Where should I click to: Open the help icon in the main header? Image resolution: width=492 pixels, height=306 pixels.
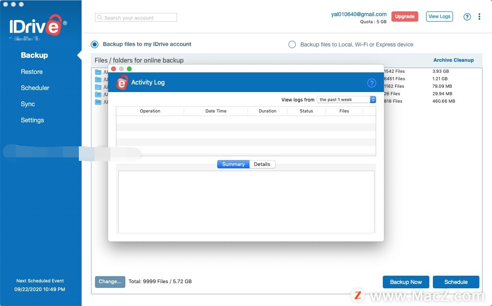(467, 17)
